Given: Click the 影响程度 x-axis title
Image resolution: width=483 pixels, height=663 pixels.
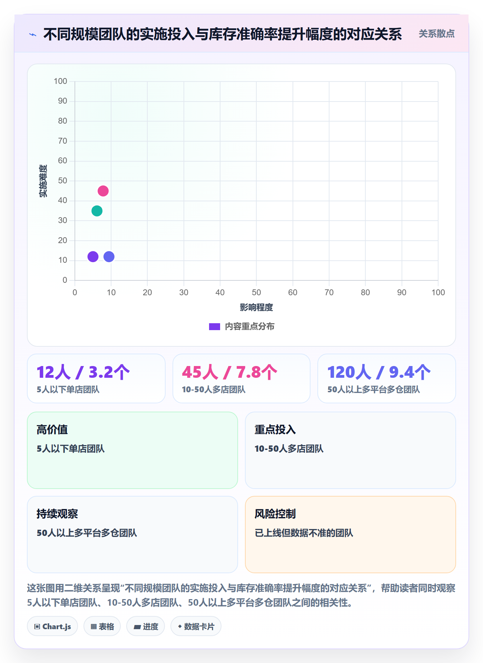Looking at the screenshot, I should point(256,307).
